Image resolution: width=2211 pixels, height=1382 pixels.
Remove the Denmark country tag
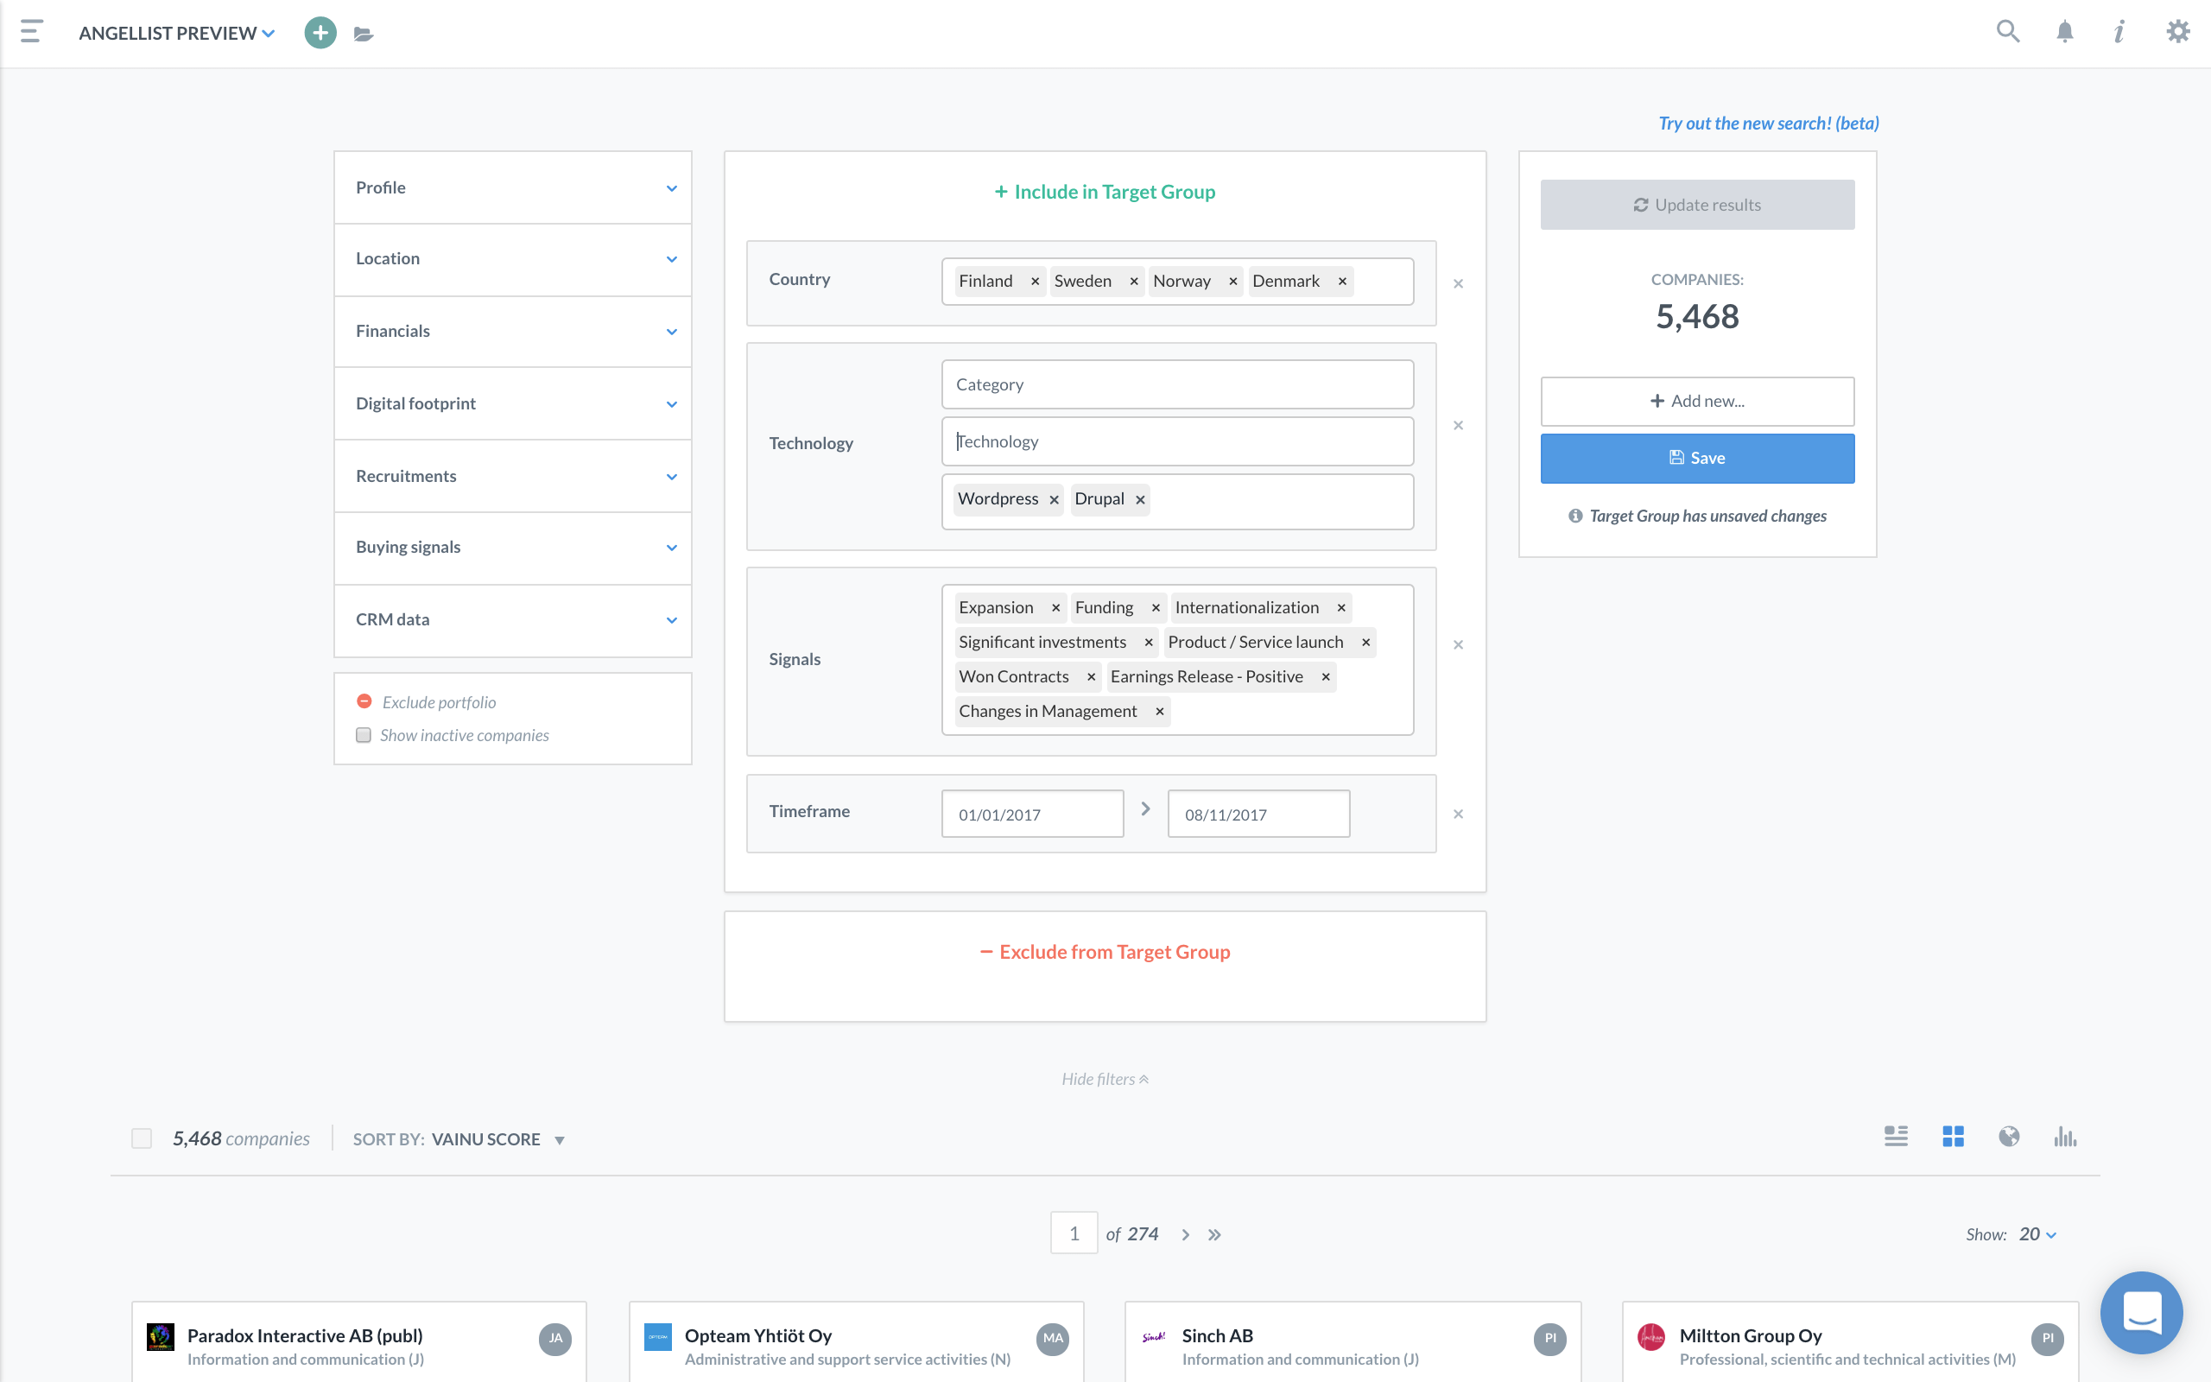[1342, 282]
